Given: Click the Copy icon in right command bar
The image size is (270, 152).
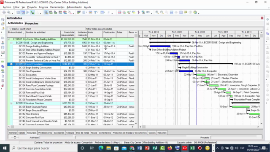Looking at the screenshot, I should pos(267,33).
